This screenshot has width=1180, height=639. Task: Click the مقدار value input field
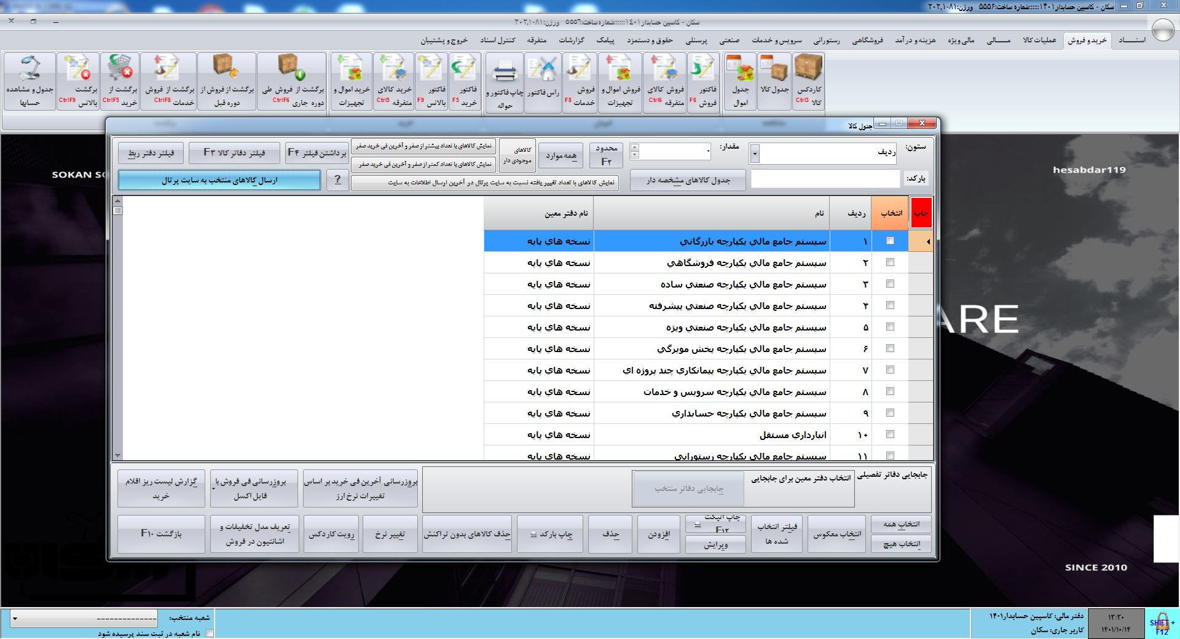(x=675, y=151)
